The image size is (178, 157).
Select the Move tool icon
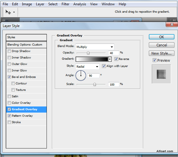click(x=8, y=12)
